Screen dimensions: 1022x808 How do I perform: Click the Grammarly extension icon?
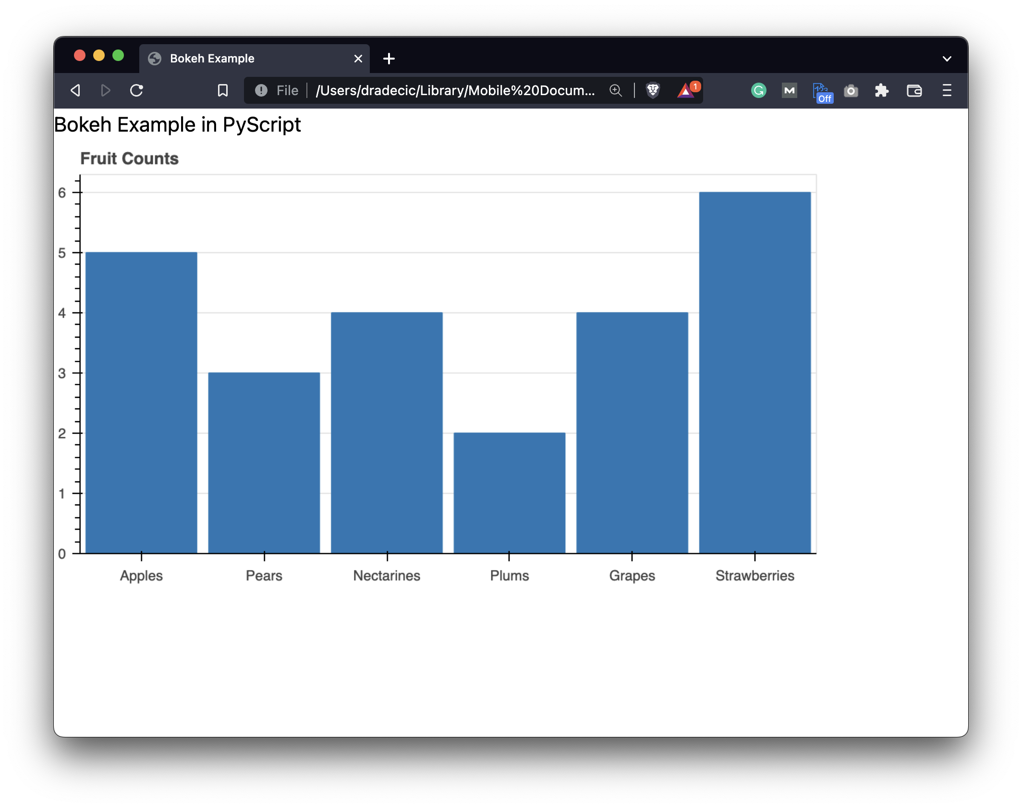(x=758, y=90)
